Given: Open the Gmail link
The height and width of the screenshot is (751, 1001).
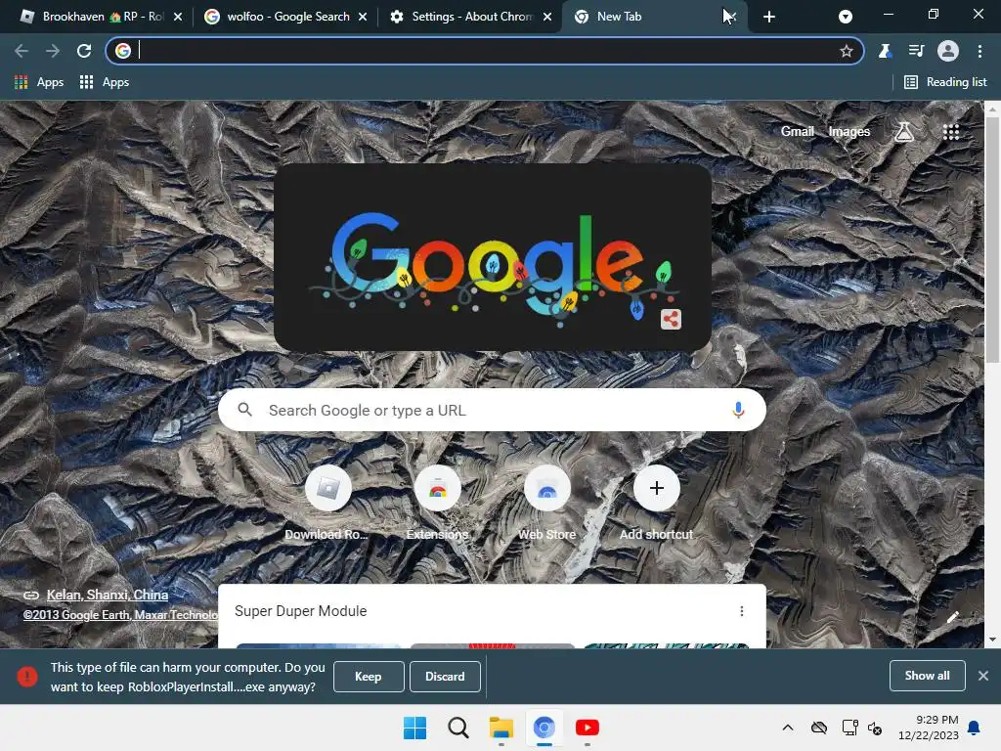Looking at the screenshot, I should tap(798, 132).
